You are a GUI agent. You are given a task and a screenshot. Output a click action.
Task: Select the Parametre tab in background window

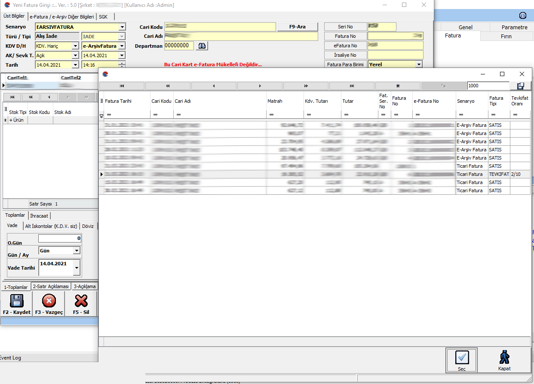pyautogui.click(x=514, y=27)
